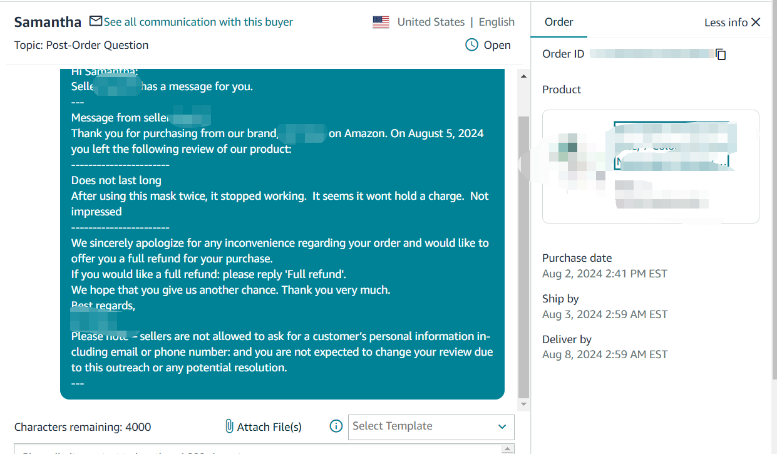The height and width of the screenshot is (454, 777).
Task: Select the Order tab
Action: [x=558, y=22]
